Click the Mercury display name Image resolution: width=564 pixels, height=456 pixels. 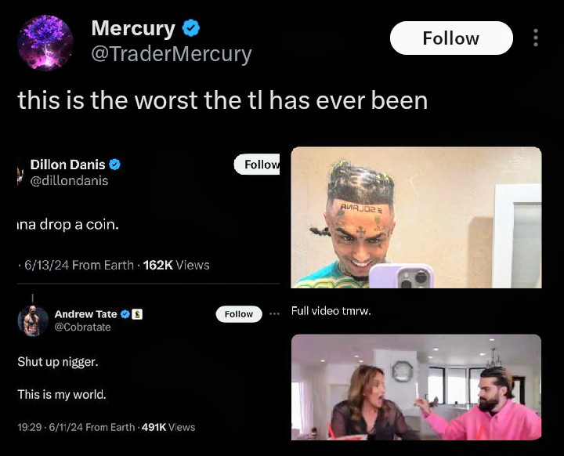[x=133, y=28]
